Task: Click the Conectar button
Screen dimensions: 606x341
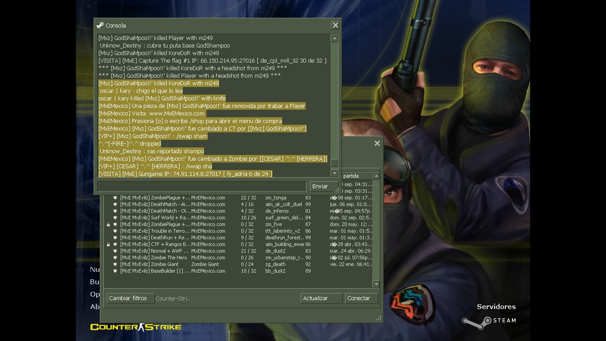Action: (362, 298)
